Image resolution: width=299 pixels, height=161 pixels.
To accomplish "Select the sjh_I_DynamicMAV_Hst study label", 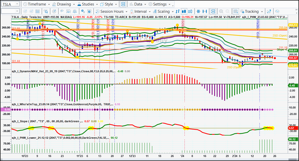I will (x=63, y=71).
